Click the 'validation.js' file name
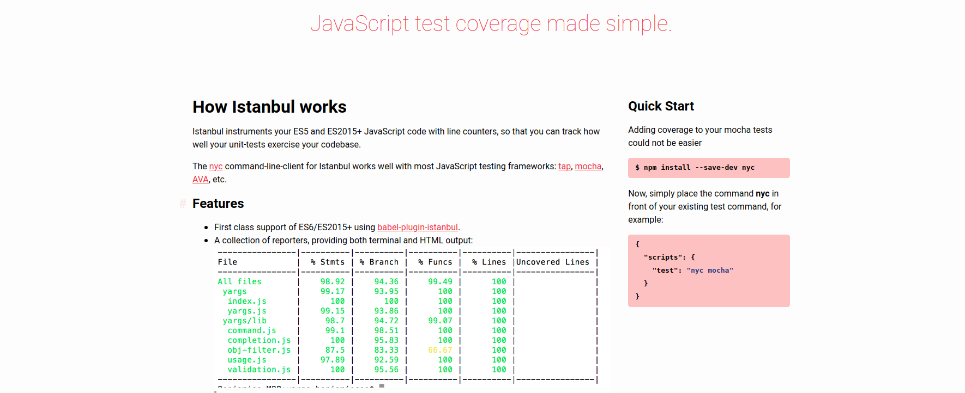The image size is (965, 393). pyautogui.click(x=259, y=370)
